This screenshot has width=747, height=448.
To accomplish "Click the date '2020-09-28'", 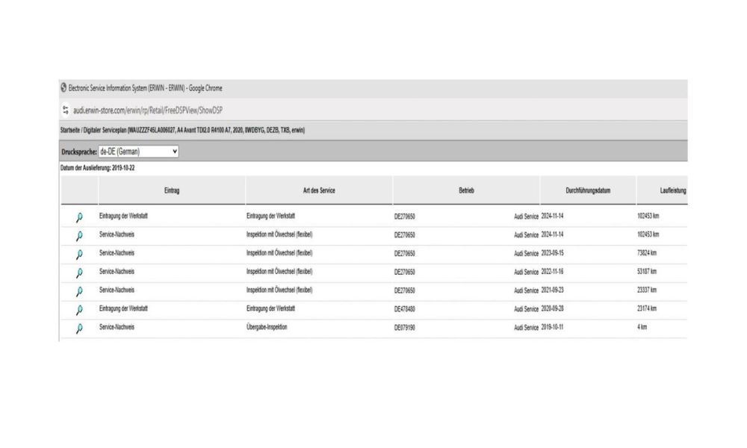I will pos(552,308).
